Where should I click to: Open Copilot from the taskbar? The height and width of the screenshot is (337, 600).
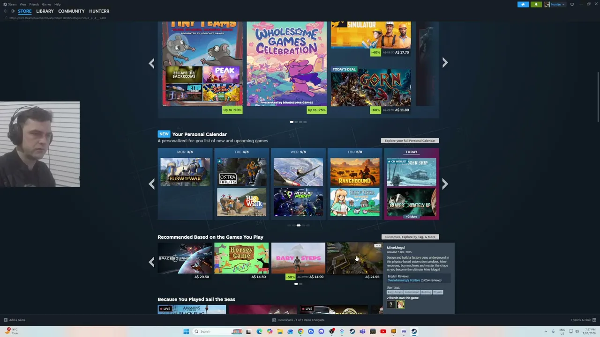(270, 331)
